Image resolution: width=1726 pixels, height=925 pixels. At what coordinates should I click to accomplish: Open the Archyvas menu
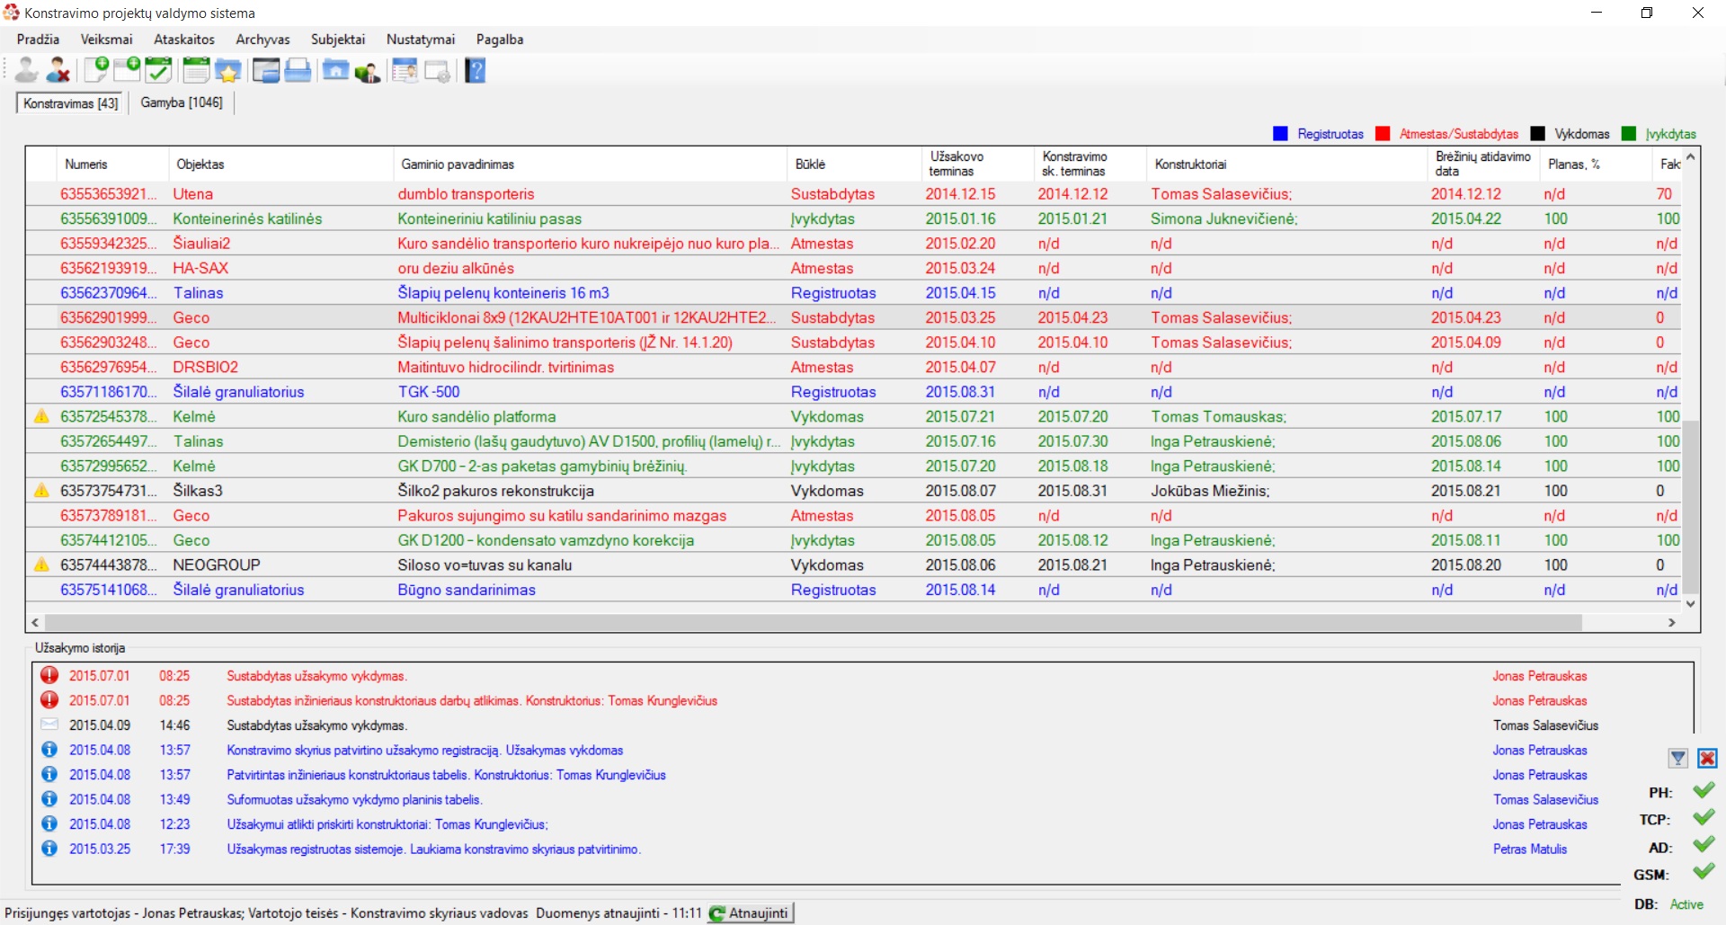click(262, 40)
